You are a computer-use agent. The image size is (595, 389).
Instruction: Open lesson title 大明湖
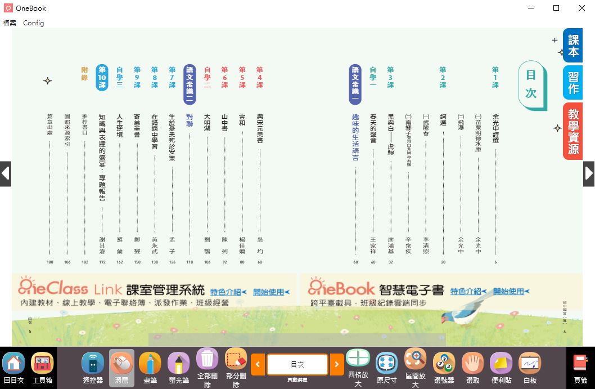pos(207,123)
